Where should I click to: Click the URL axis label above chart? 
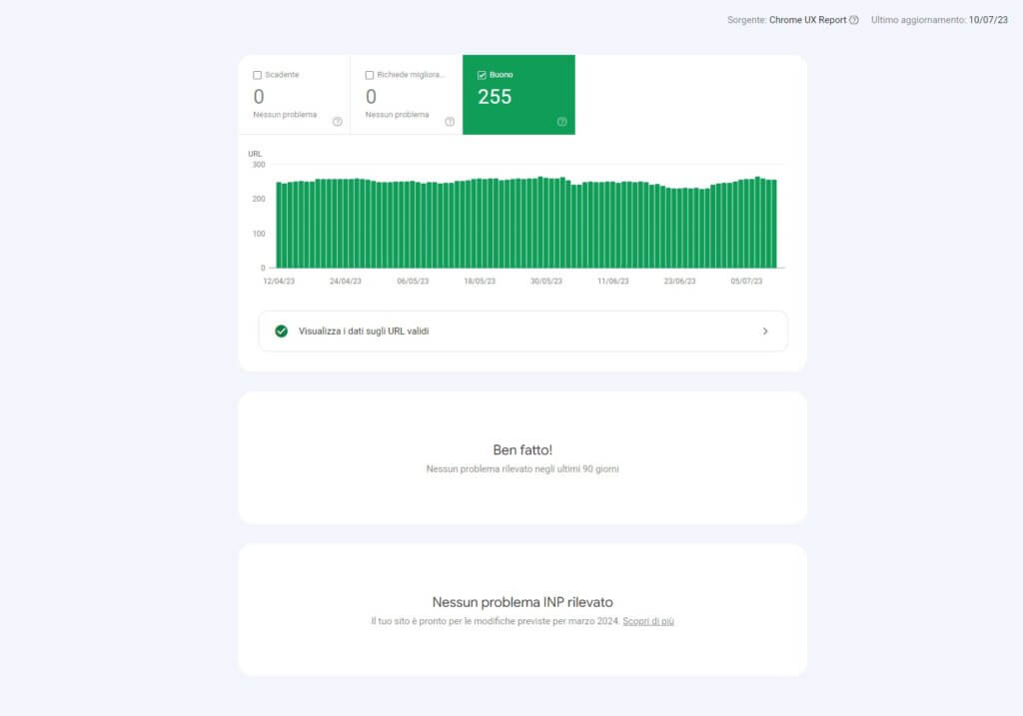255,154
